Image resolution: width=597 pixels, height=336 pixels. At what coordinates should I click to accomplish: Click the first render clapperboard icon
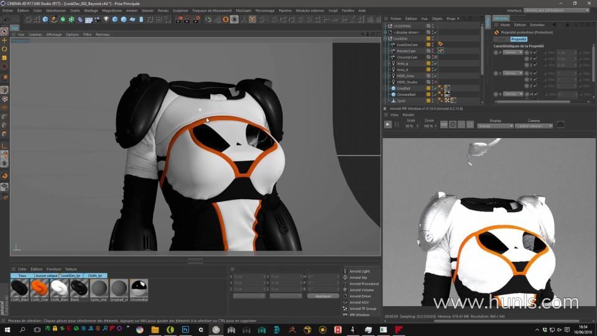[x=178, y=19]
